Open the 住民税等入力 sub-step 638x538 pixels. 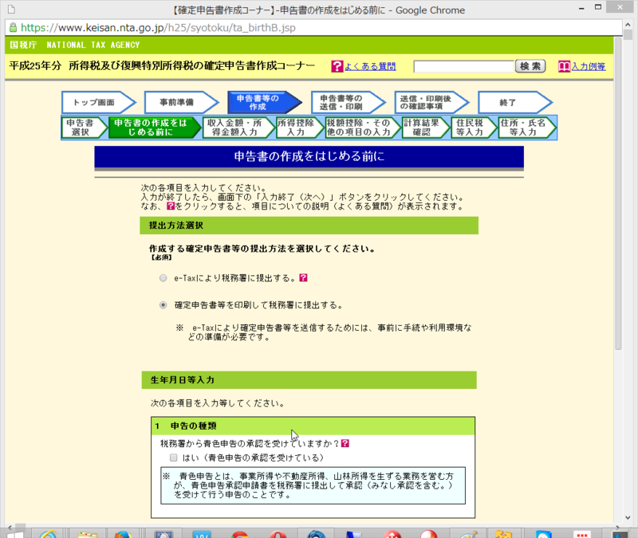click(474, 128)
